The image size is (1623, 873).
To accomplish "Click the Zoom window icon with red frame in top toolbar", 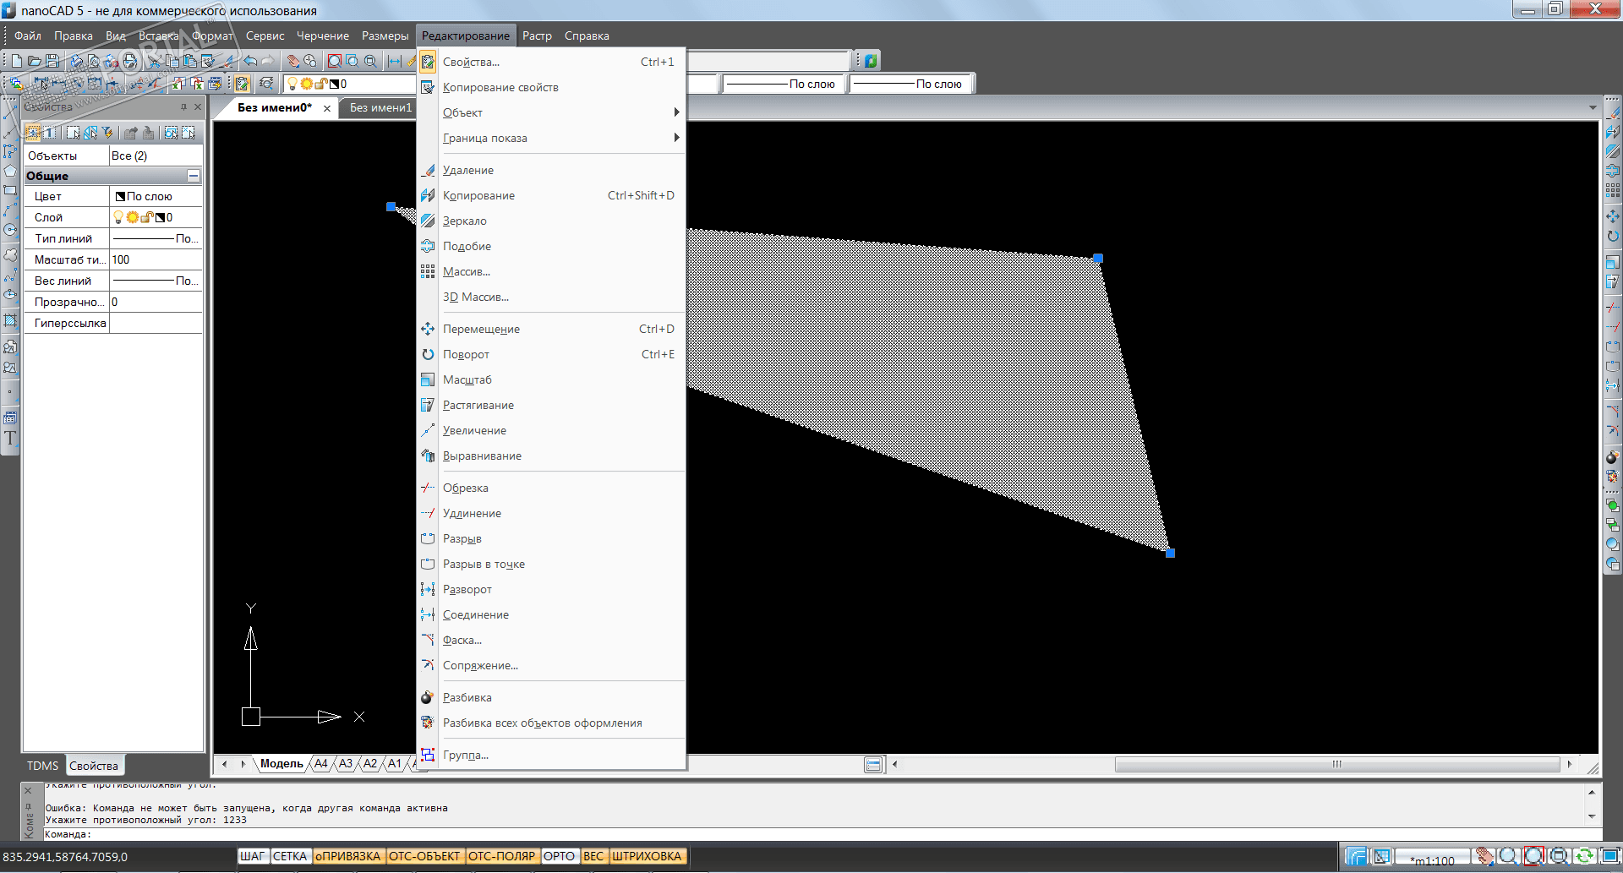I will tap(335, 61).
